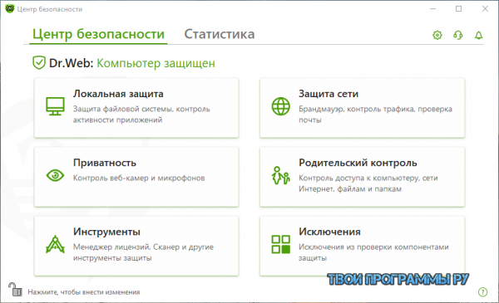The width and height of the screenshot is (499, 303).
Task: Minimize the Центр безопасности window
Action: tap(432, 9)
